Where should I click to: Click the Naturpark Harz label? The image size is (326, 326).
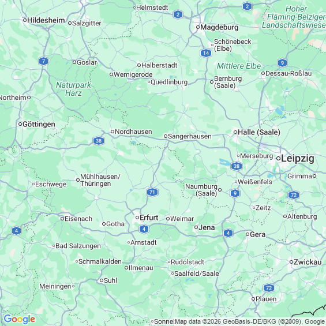pos(73,89)
